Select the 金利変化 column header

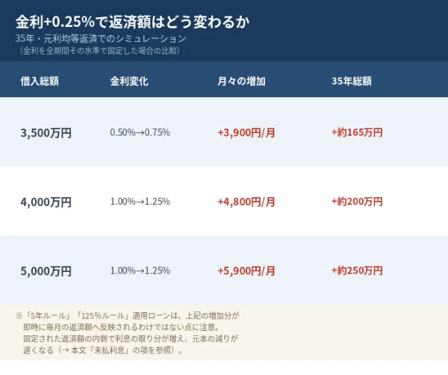click(129, 81)
